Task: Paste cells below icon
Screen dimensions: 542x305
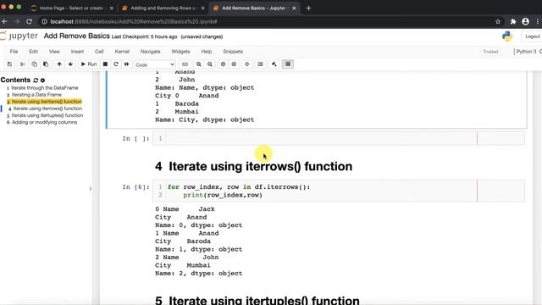Action: click(x=46, y=64)
